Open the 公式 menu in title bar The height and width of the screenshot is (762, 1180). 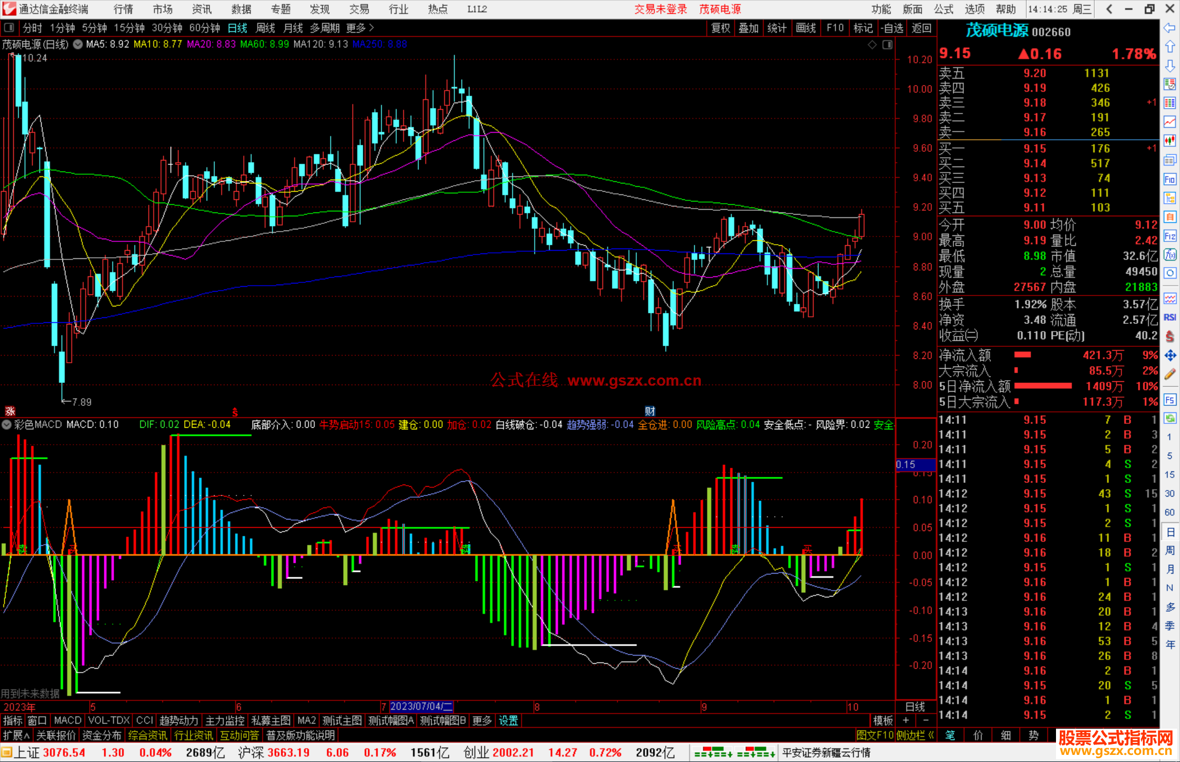943,9
